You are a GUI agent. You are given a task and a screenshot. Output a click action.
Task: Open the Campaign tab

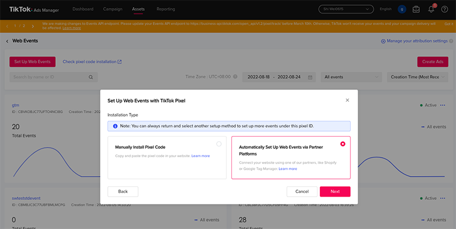[112, 9]
